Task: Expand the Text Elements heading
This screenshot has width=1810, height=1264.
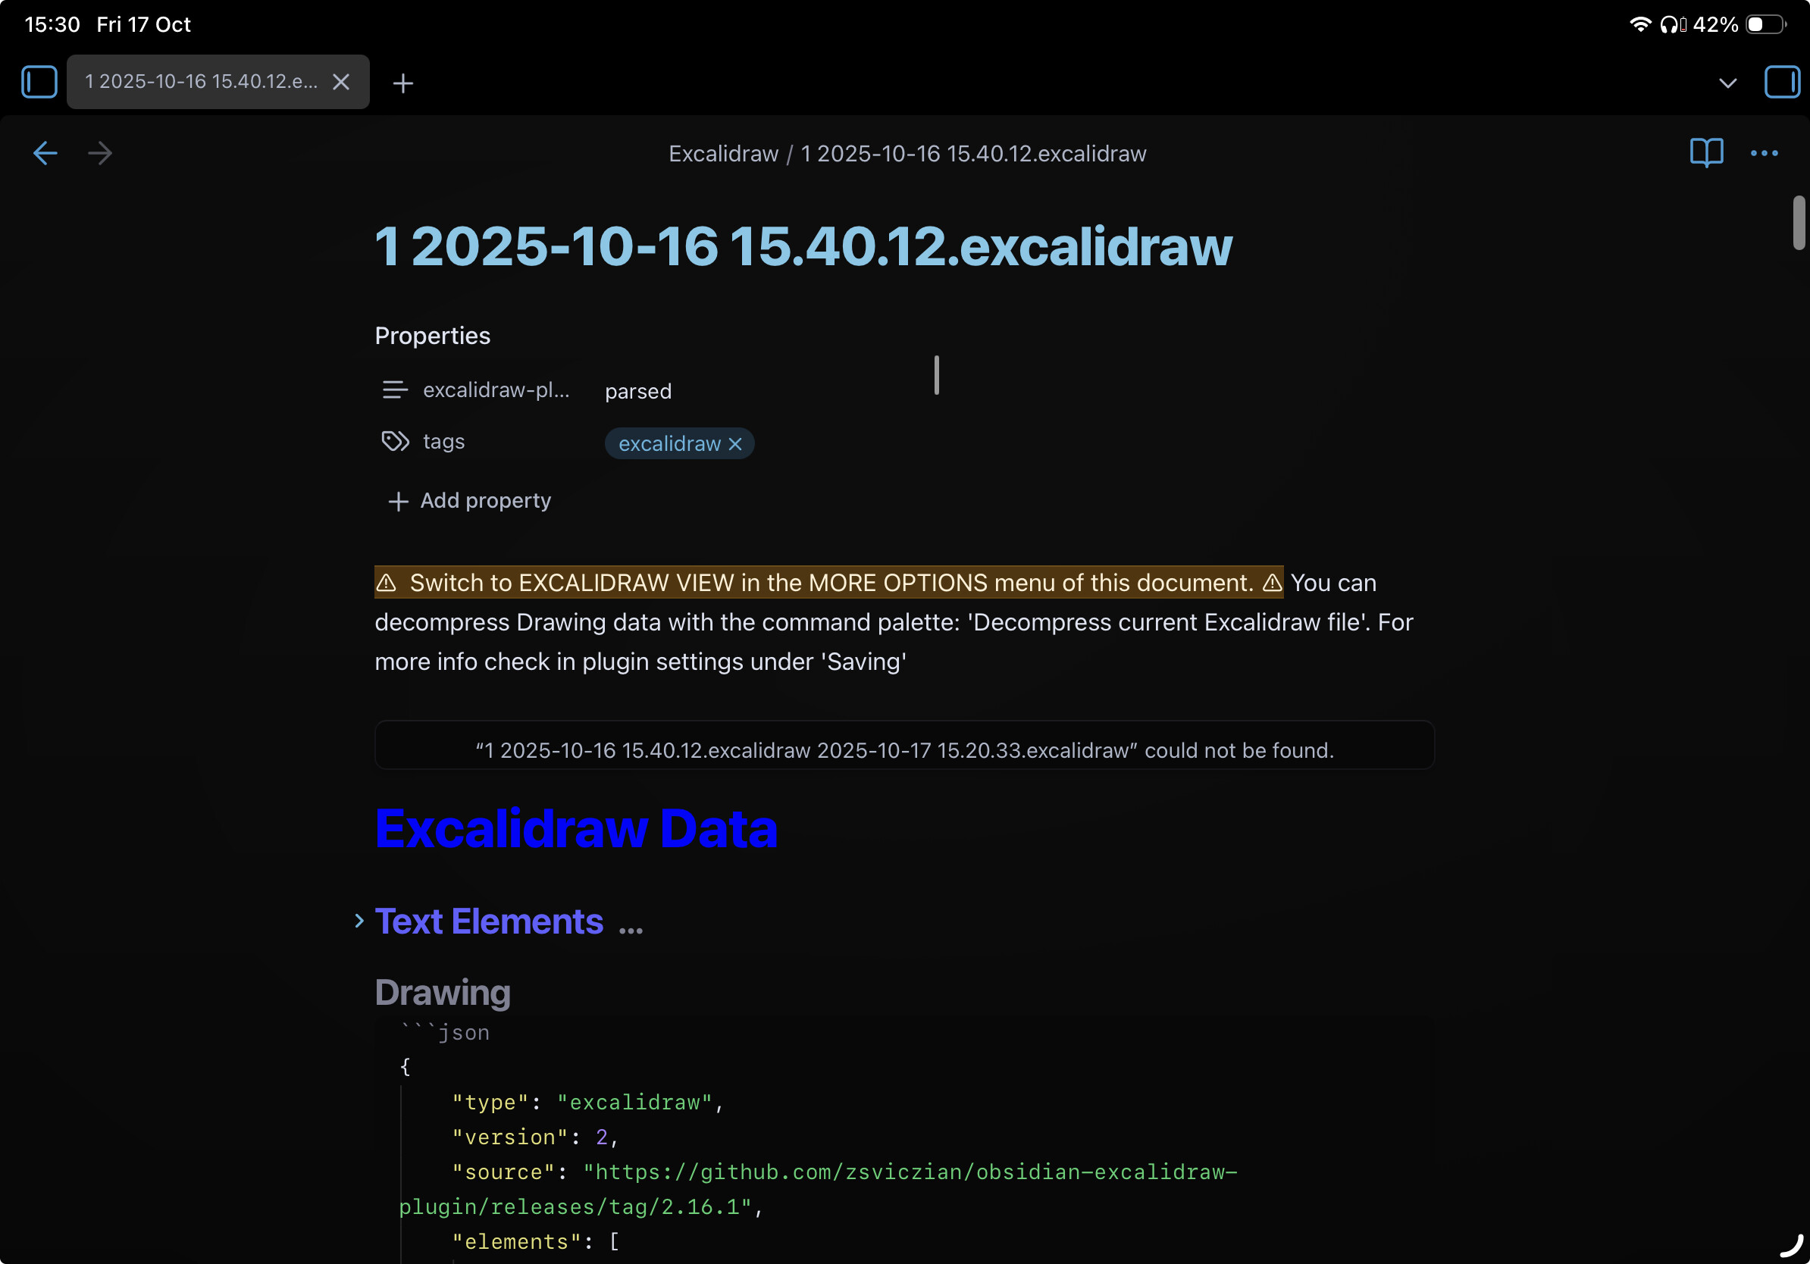Action: tap(359, 921)
